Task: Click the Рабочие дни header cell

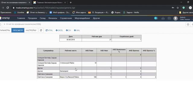Action: [x=97, y=37]
